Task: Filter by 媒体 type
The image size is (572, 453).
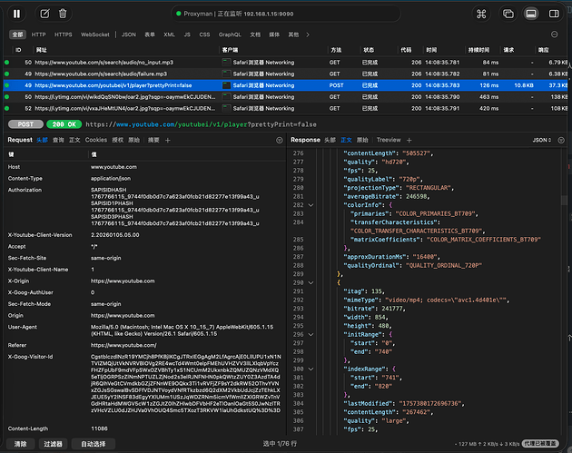Action: pos(274,34)
